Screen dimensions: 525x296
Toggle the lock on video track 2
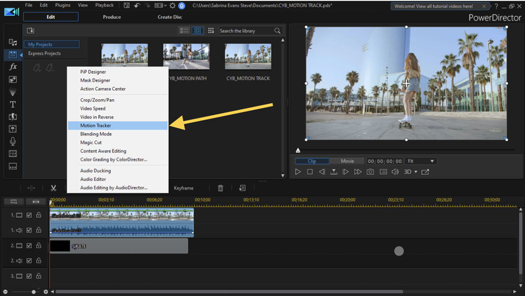click(38, 246)
